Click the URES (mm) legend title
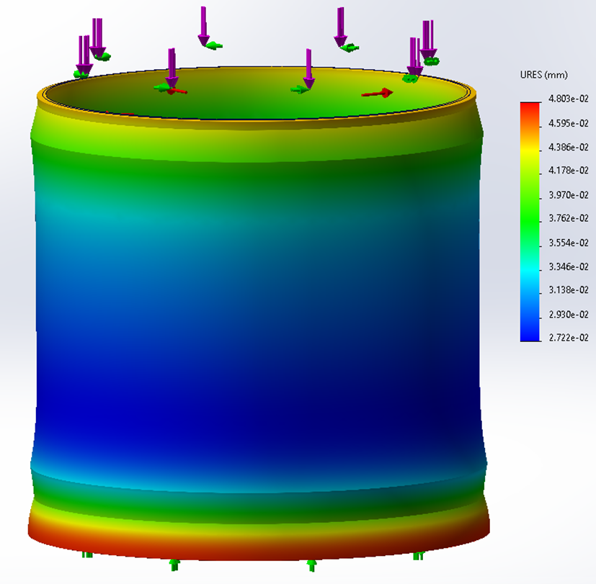The image size is (596, 584). 543,75
